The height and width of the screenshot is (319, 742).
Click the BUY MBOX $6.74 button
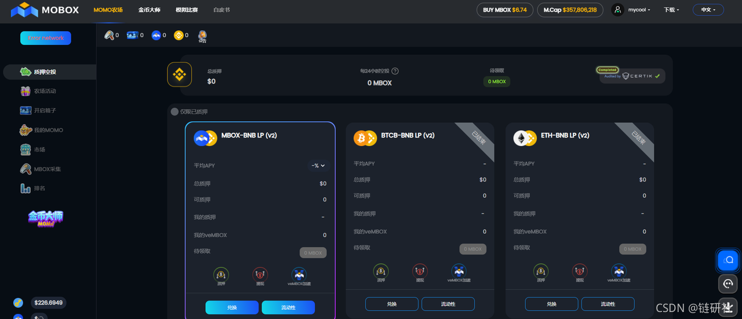(505, 10)
